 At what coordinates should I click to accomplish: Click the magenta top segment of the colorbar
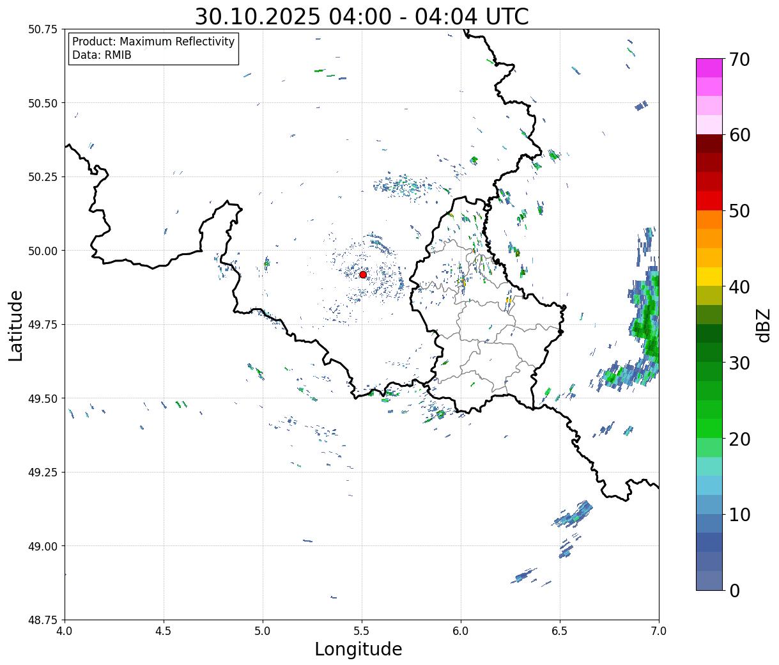point(709,68)
